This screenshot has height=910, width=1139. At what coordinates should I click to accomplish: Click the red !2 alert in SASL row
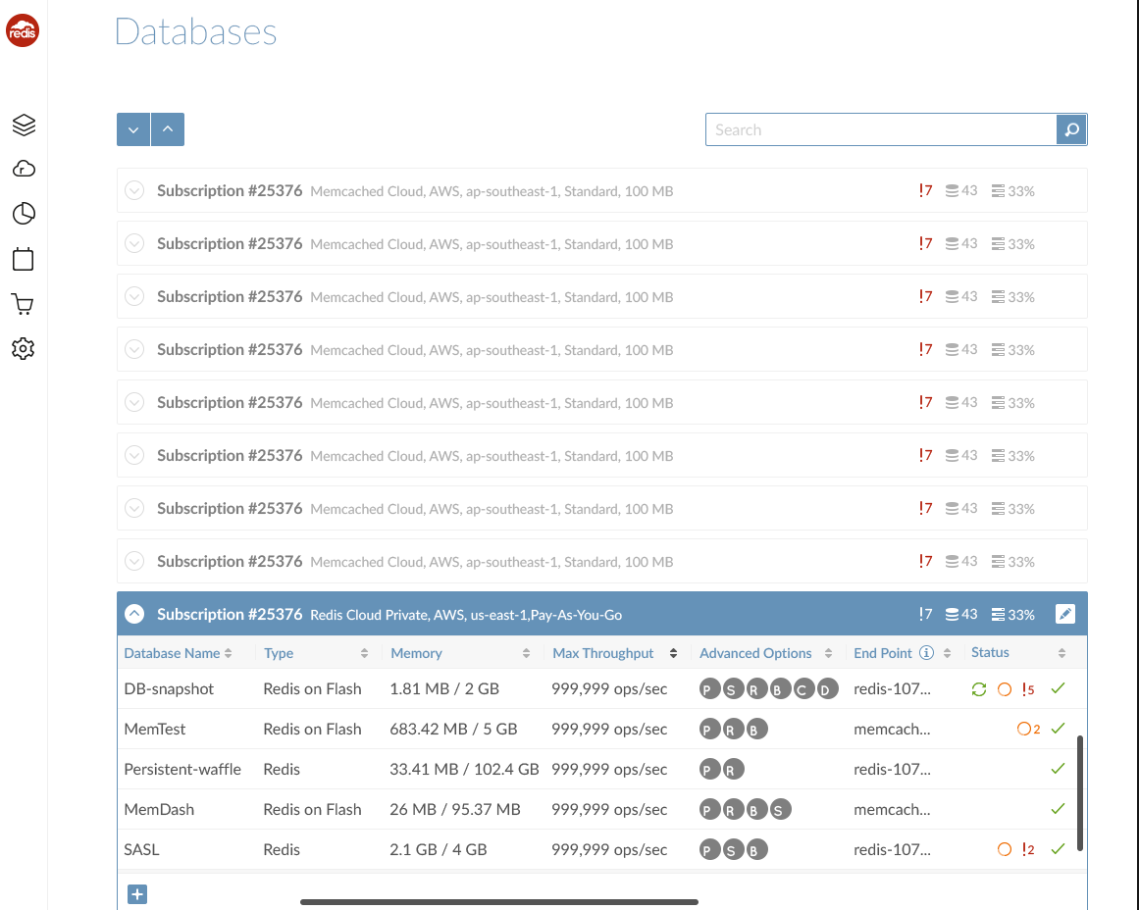click(x=1028, y=849)
